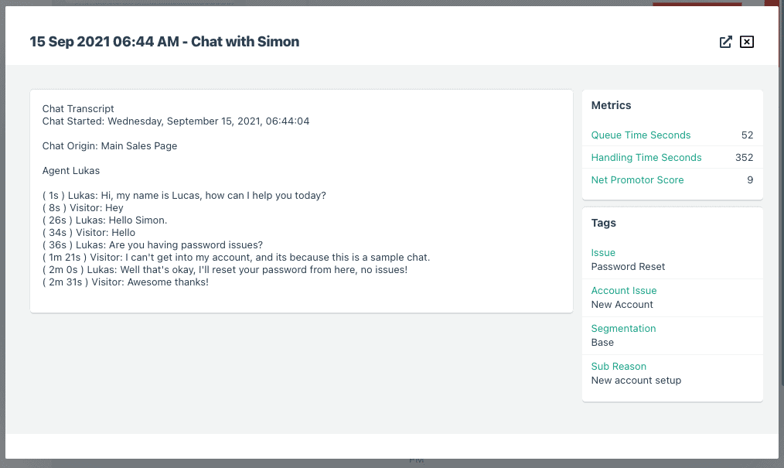Select the Base segmentation value
Image resolution: width=784 pixels, height=468 pixels.
coord(602,343)
